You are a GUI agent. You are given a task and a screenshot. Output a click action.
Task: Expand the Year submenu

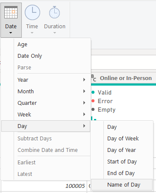click(52, 80)
